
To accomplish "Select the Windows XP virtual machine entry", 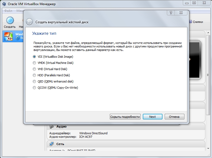I will 13,36.
